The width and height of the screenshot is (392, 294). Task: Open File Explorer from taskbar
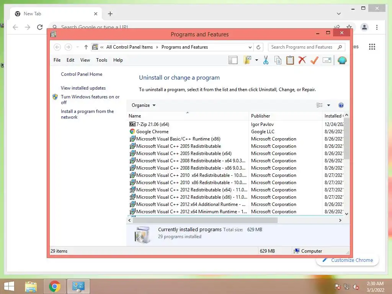pos(31,286)
